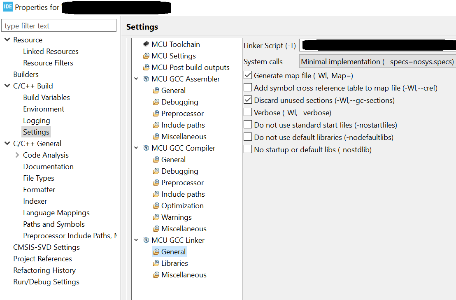This screenshot has width=456, height=300.
Task: Go to Build Variables settings
Action: click(46, 97)
